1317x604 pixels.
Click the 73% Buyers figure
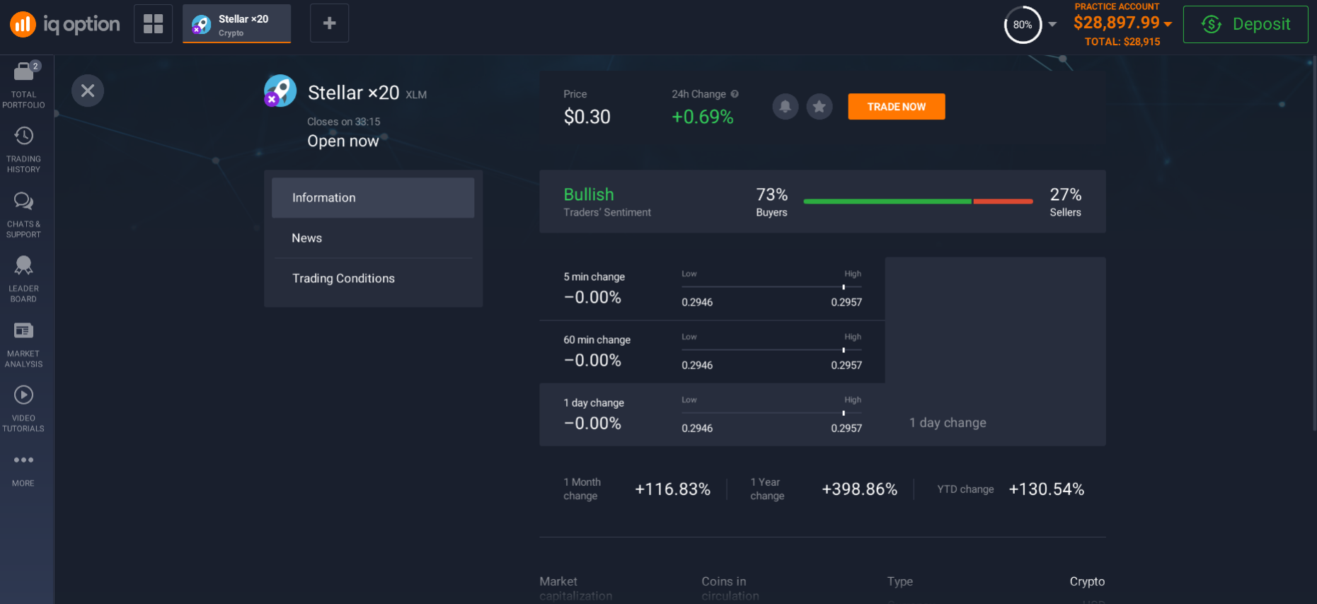click(771, 202)
